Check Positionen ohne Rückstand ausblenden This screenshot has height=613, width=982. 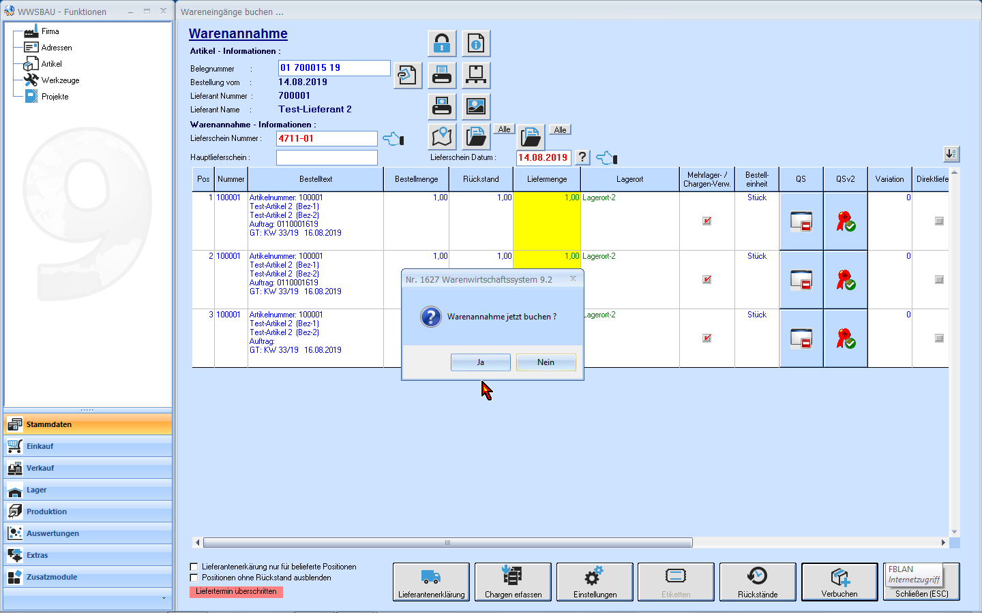click(x=194, y=578)
